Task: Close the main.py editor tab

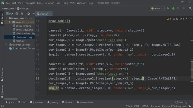Action: tap(51, 14)
